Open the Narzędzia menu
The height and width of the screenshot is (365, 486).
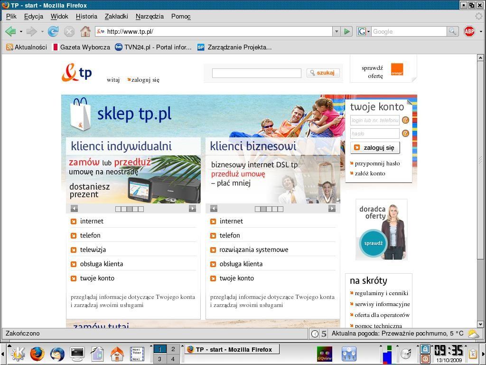tap(150, 17)
